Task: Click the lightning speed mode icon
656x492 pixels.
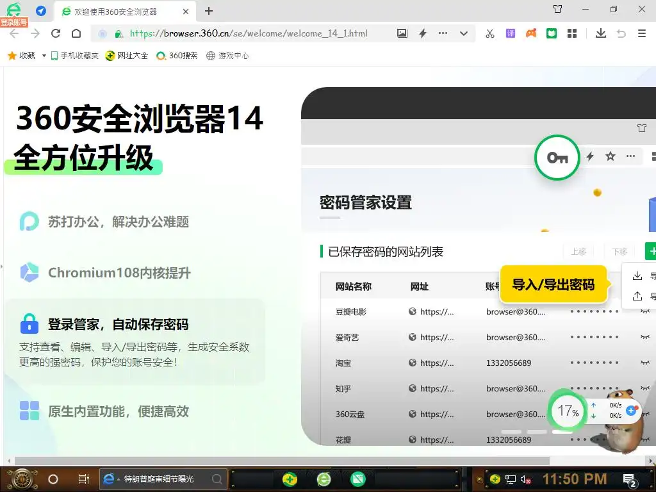Action: tap(423, 33)
